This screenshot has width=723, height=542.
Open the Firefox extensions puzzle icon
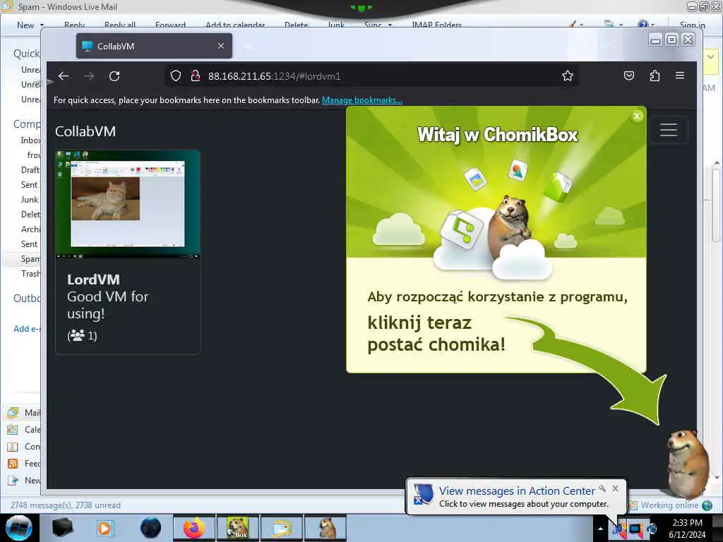click(x=655, y=76)
